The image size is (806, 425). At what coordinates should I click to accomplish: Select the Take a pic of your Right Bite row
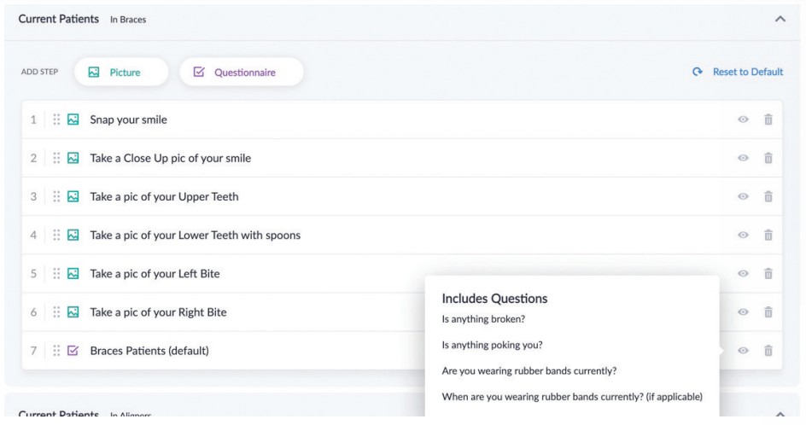tap(402, 312)
